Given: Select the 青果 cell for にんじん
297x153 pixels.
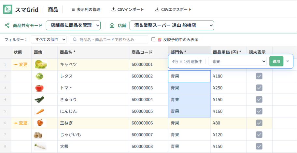Looking at the screenshot, I should point(189,111).
